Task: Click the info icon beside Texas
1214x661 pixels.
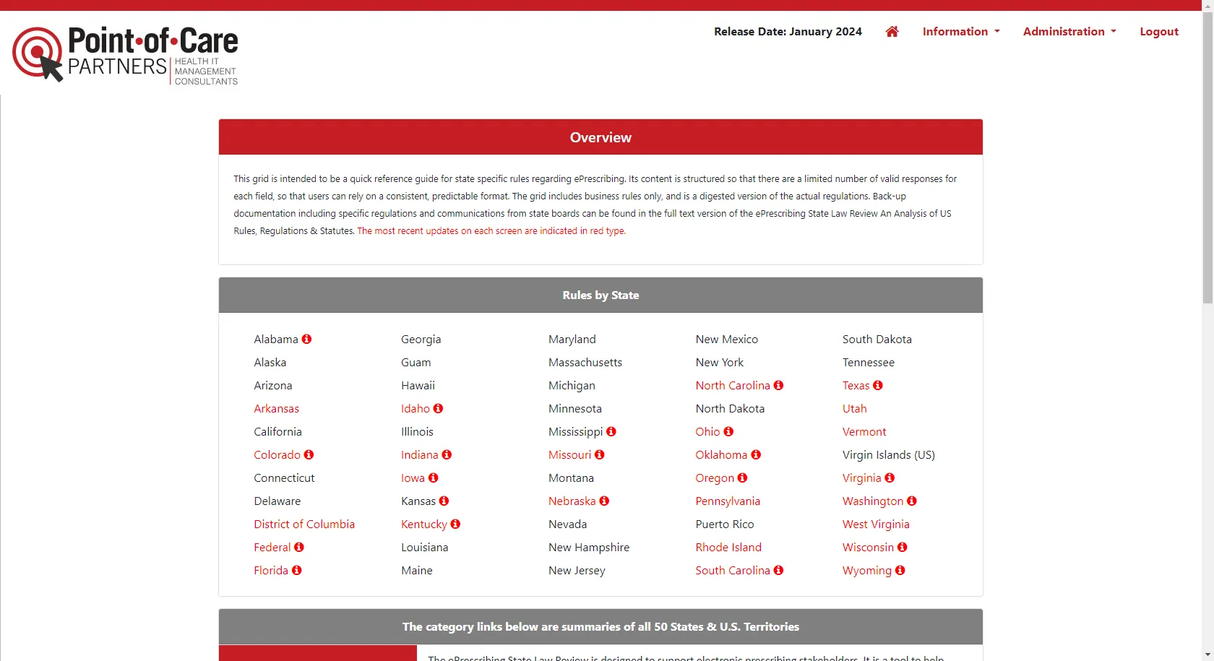Action: pyautogui.click(x=878, y=385)
